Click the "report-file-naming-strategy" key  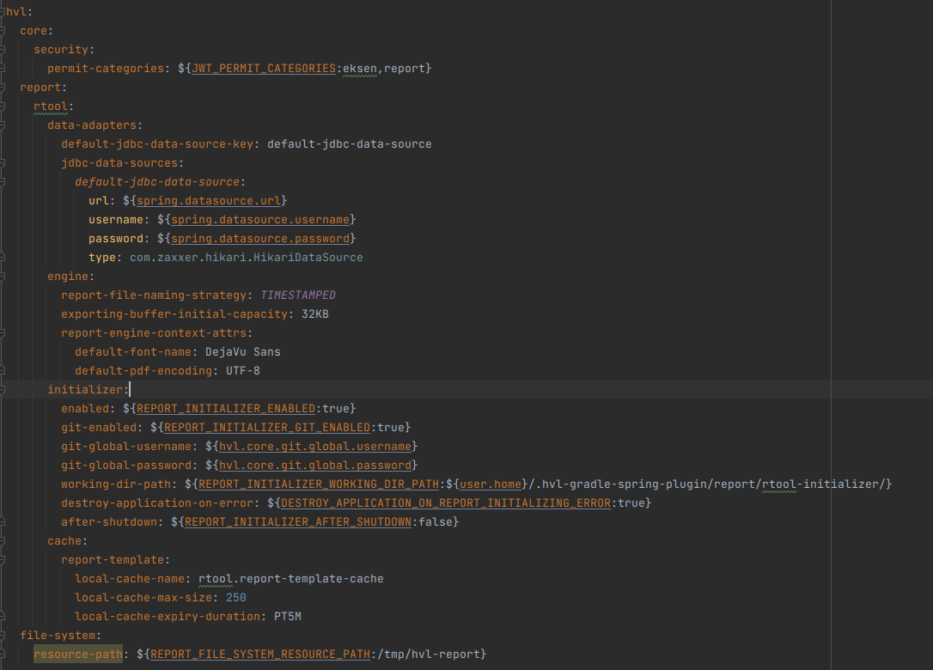154,295
